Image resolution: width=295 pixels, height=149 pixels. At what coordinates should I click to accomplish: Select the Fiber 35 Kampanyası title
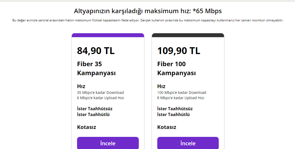point(96,69)
